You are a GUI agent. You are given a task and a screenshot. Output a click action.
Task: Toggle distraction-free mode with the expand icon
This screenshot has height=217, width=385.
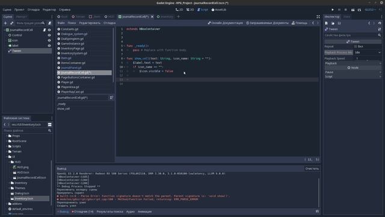click(318, 17)
